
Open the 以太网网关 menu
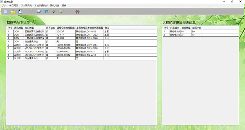[26, 6]
